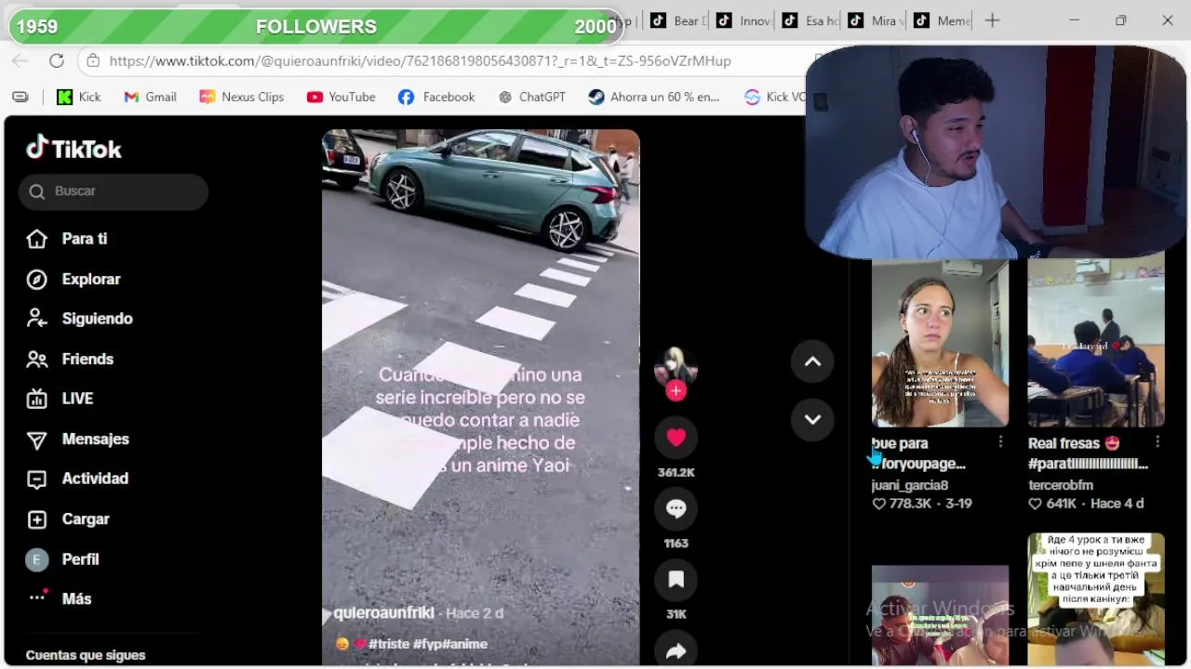Viewport: 1191px width, 669px height.
Task: Open Kick bookmark
Action: coord(78,97)
